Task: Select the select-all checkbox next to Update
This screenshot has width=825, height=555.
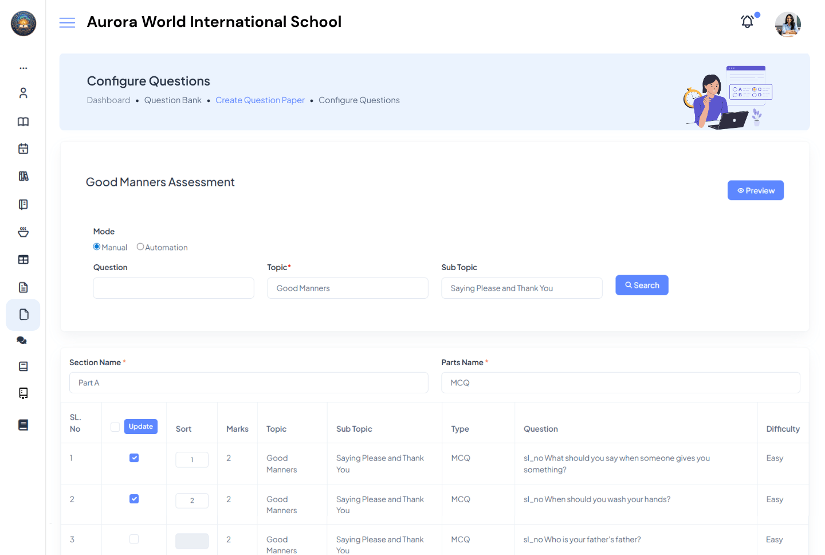Action: [x=115, y=426]
